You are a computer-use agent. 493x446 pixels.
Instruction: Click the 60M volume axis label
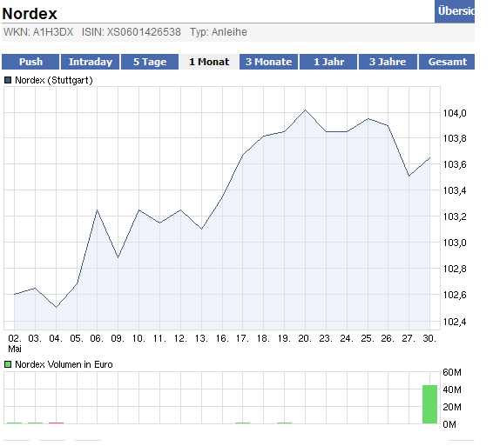[452, 372]
